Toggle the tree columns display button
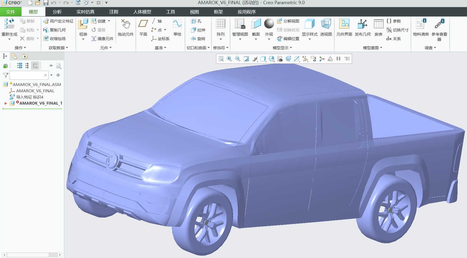This screenshot has height=258, width=467. click(x=35, y=66)
